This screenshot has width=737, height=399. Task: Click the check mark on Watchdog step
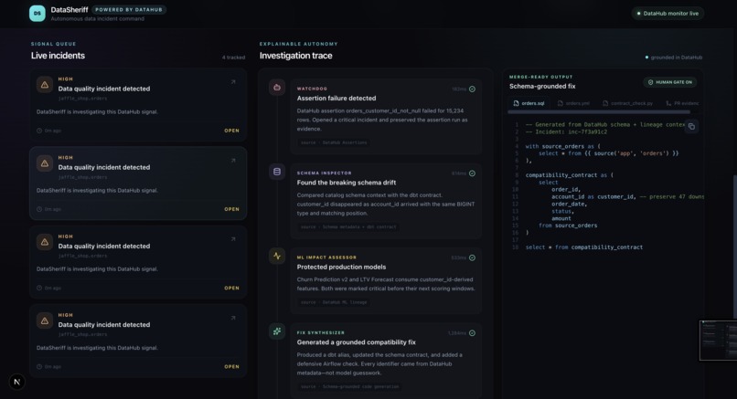point(472,89)
